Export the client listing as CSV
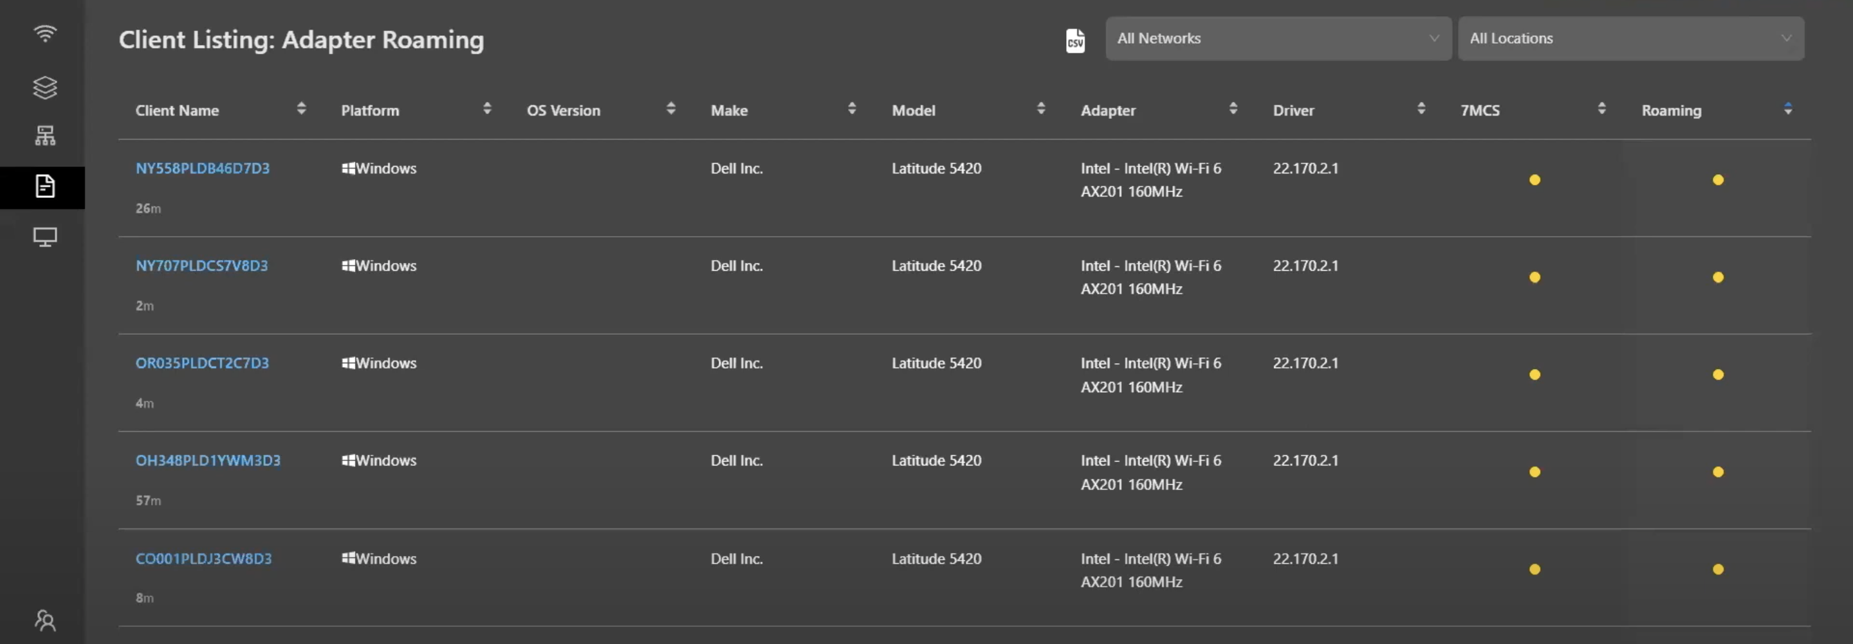The height and width of the screenshot is (644, 1853). click(x=1074, y=41)
